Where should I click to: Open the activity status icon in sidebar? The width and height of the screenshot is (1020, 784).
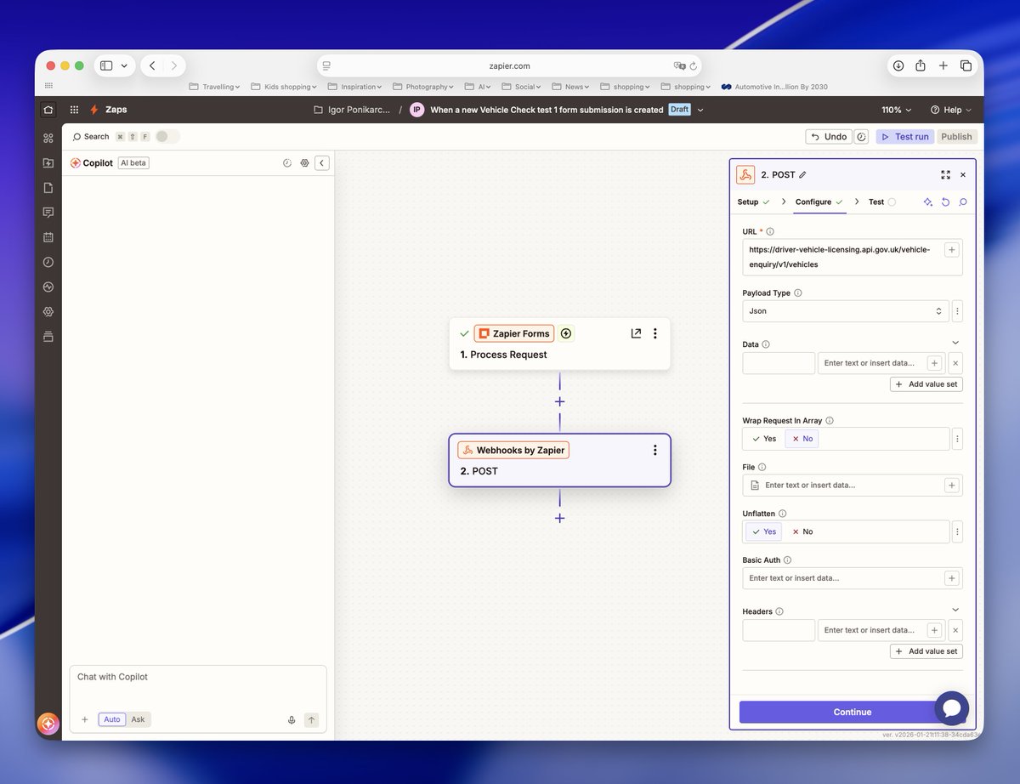pyautogui.click(x=48, y=287)
